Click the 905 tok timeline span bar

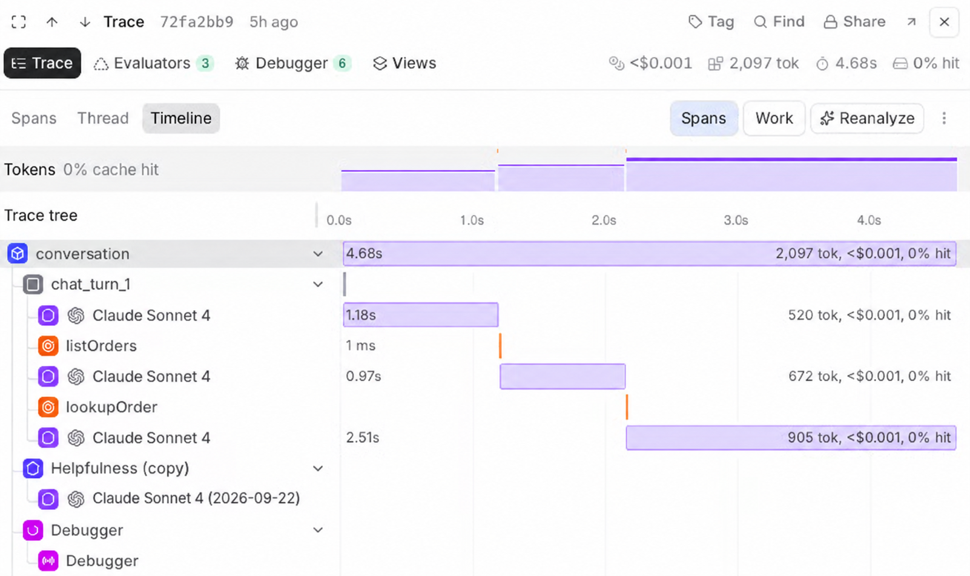point(791,437)
